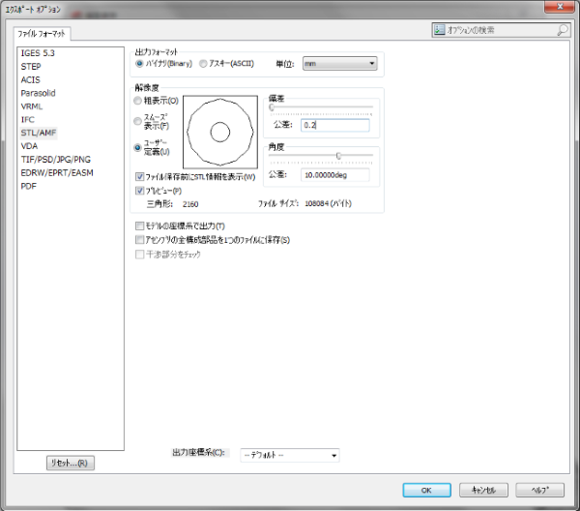This screenshot has height=511, width=580.
Task: Select STEP in format list
Action: click(x=31, y=66)
